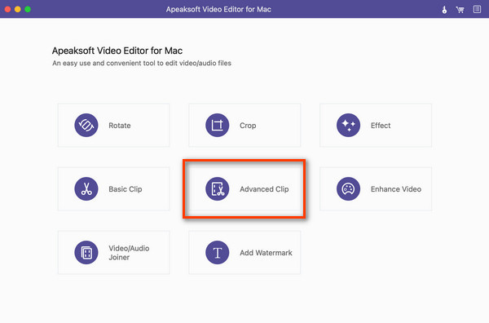
Task: Select the Video/Audio Joiner label
Action: tap(129, 253)
